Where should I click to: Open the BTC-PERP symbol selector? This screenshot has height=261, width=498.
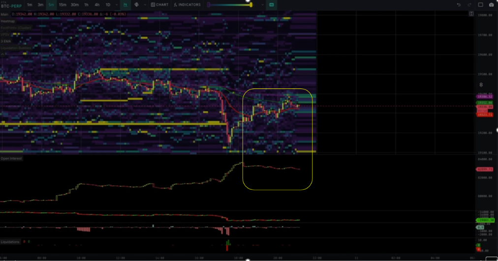point(11,6)
